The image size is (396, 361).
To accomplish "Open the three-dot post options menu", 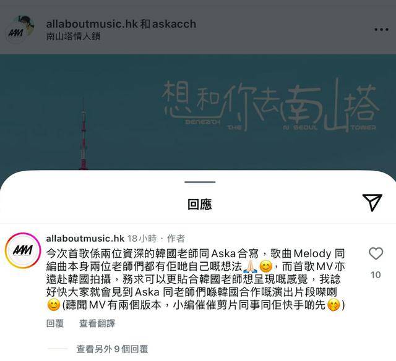I will 381,30.
